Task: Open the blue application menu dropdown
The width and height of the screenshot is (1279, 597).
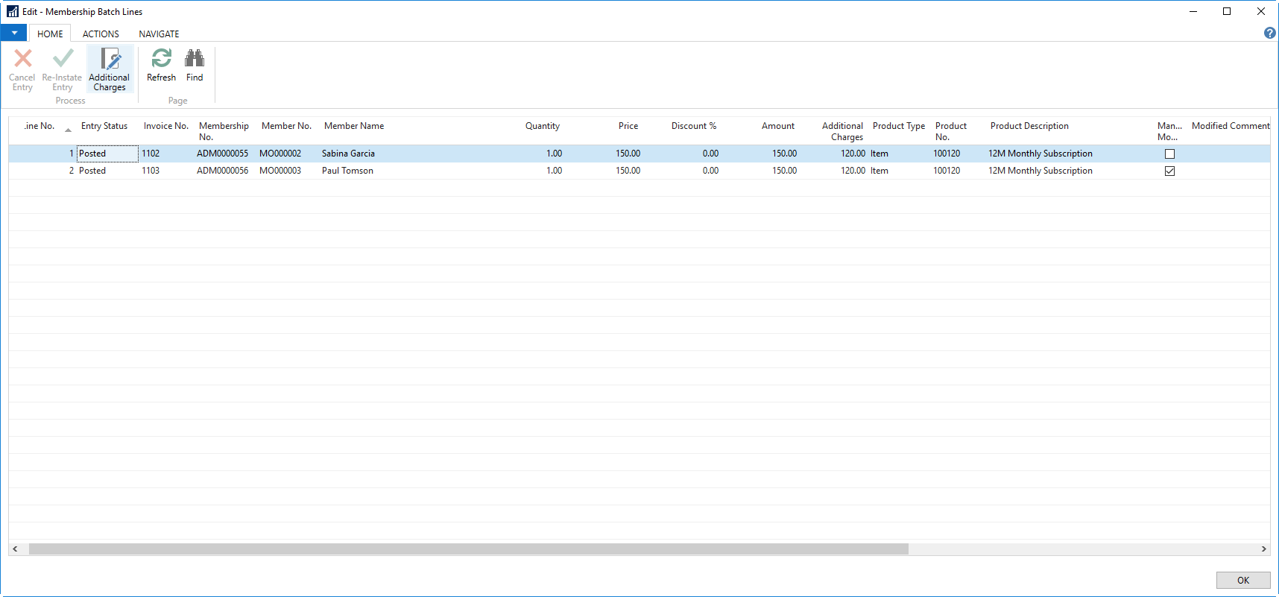Action: pyautogui.click(x=14, y=33)
